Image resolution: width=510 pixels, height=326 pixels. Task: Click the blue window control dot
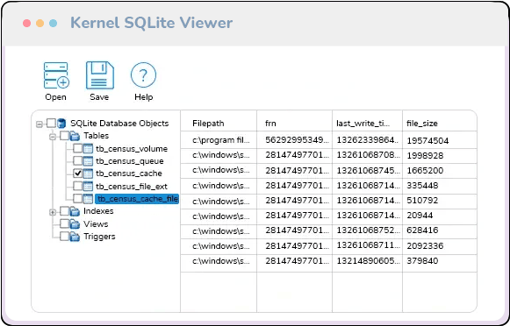point(53,23)
